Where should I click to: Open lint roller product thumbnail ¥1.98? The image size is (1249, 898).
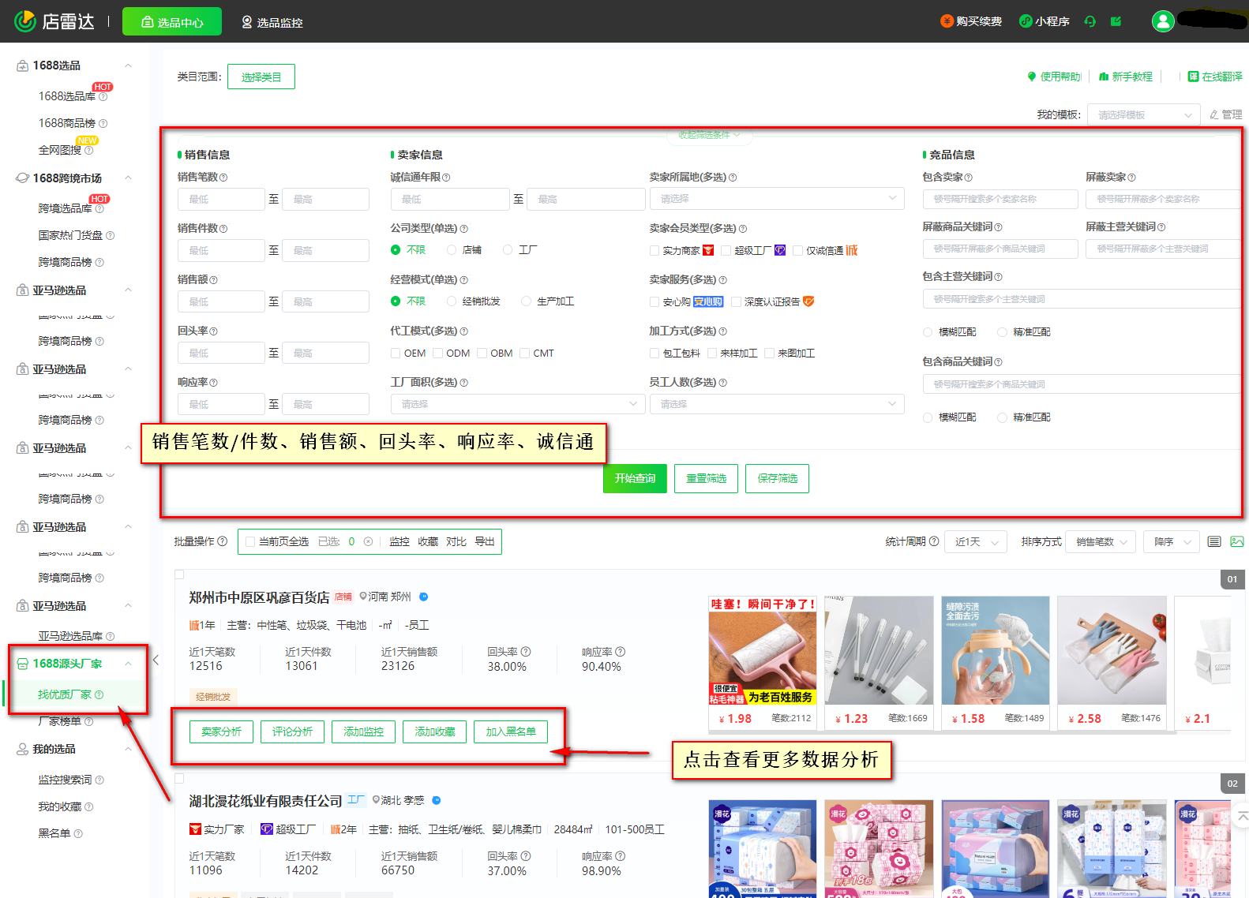[763, 650]
